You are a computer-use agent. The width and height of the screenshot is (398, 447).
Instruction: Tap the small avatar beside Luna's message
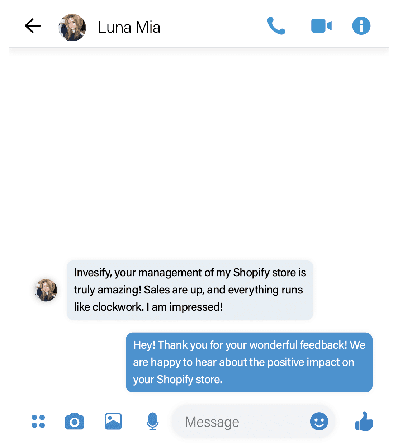click(46, 290)
